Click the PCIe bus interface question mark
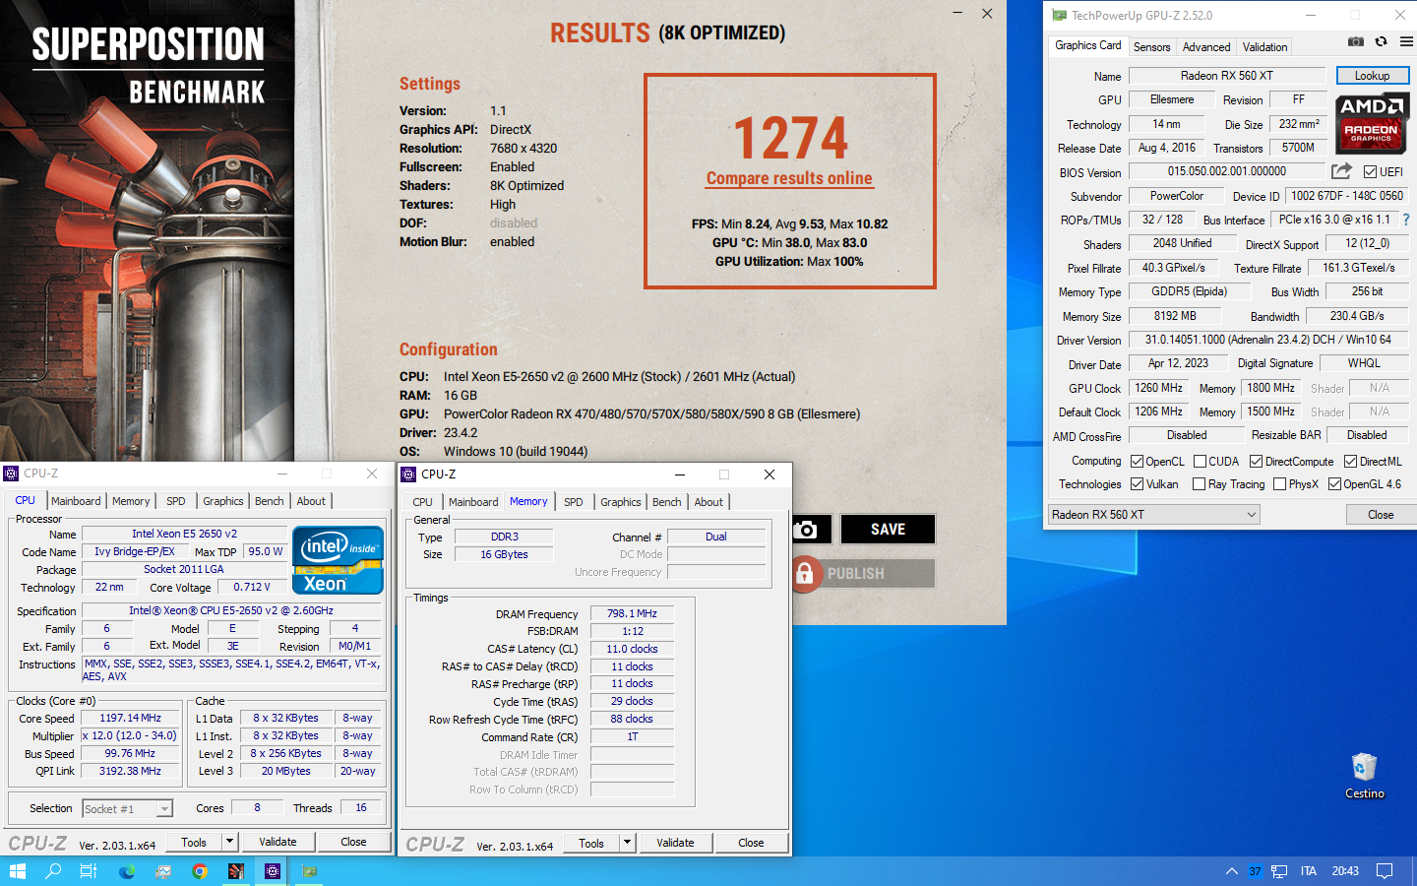 1406,220
